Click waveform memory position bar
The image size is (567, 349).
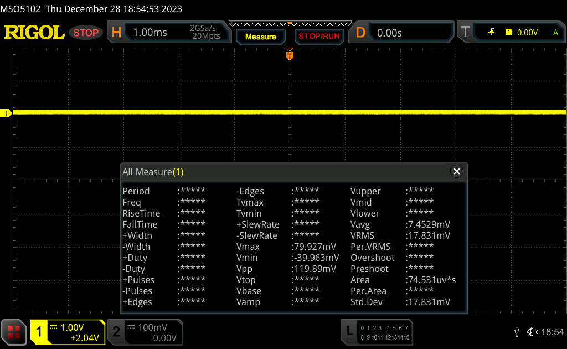290,24
